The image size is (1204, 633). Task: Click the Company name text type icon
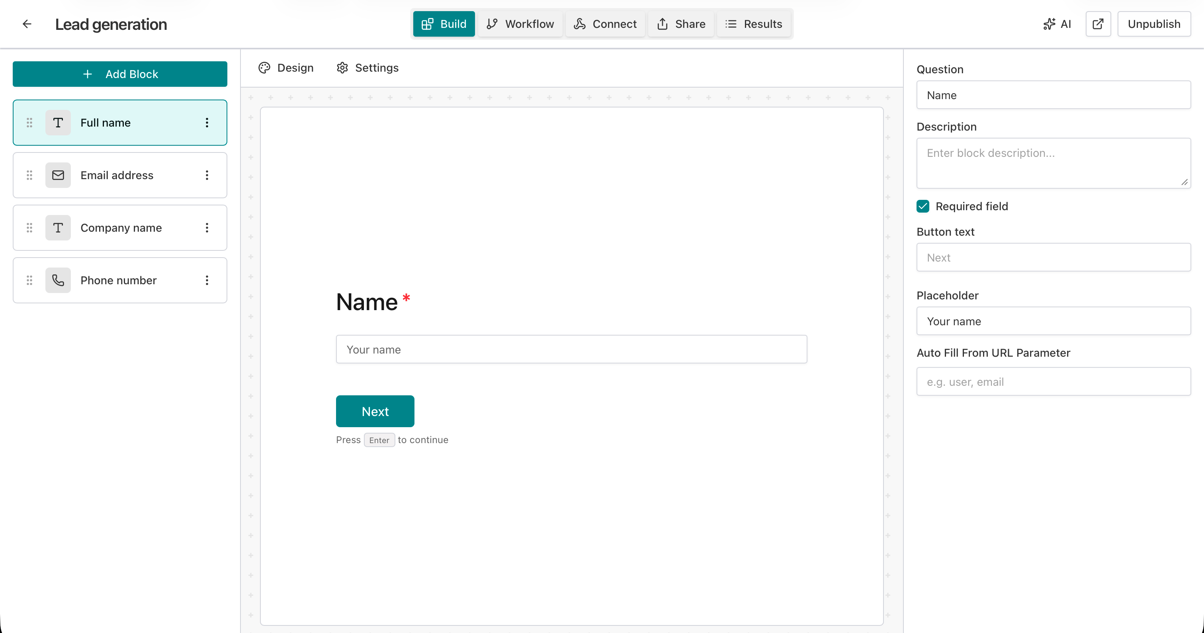coord(58,228)
